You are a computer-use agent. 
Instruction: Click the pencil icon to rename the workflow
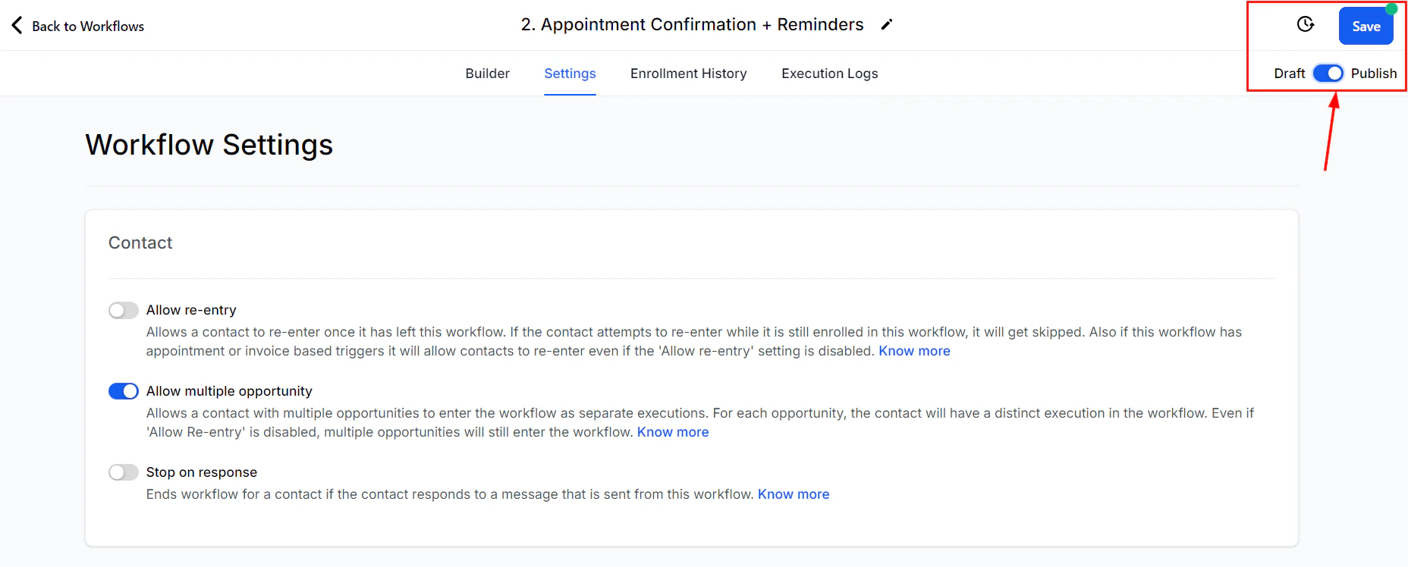887,24
